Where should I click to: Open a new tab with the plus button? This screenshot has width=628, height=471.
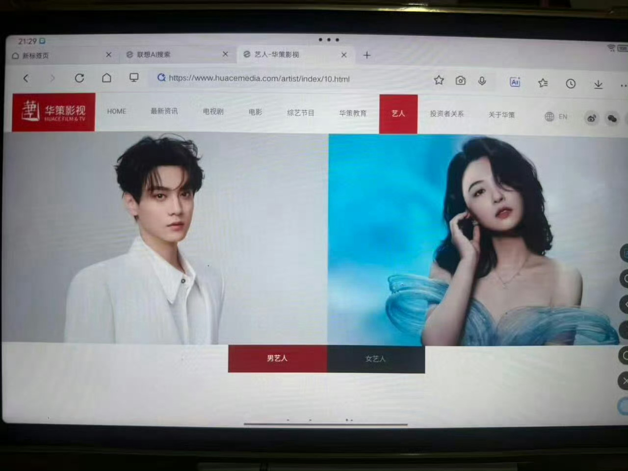click(367, 55)
